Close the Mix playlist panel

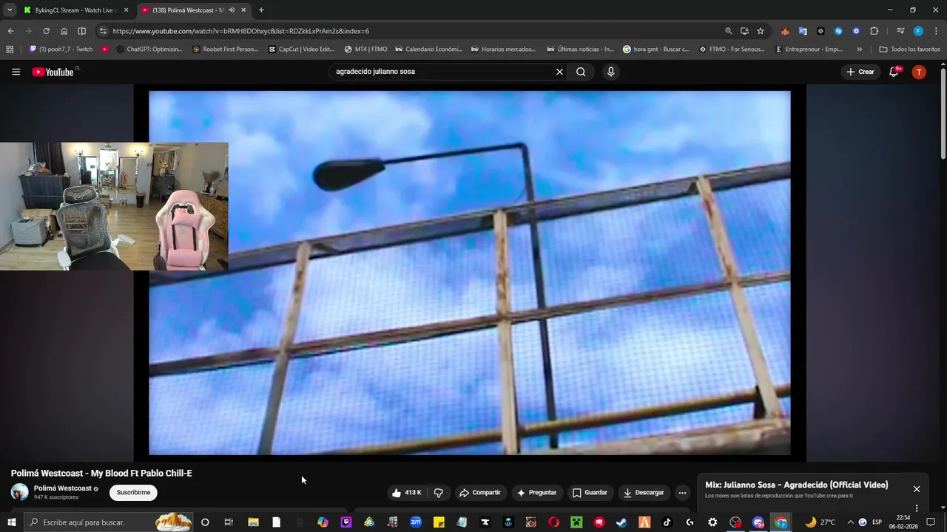(x=917, y=489)
